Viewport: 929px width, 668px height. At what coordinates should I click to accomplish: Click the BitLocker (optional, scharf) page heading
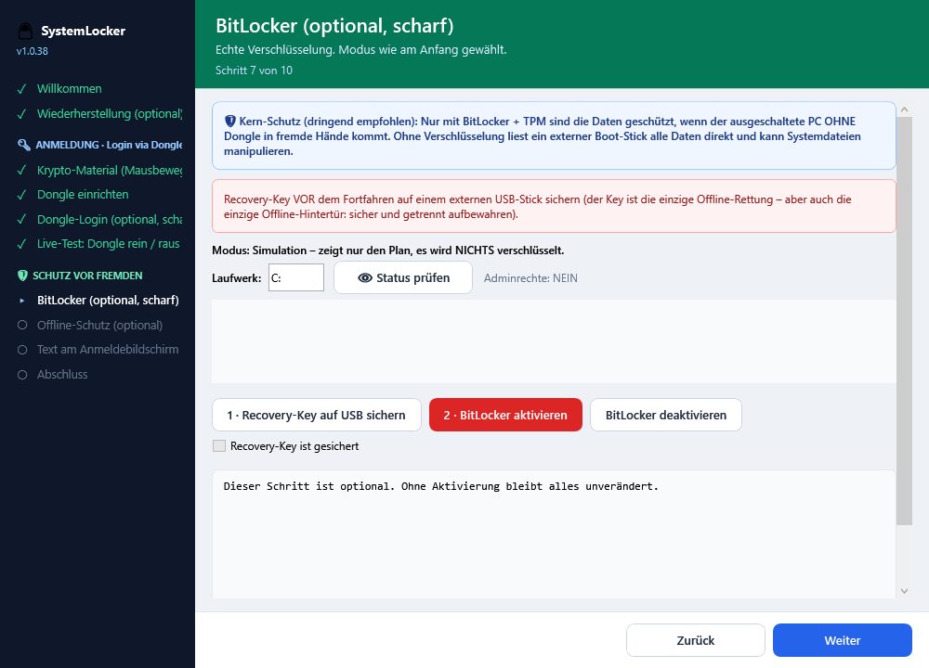click(x=334, y=26)
